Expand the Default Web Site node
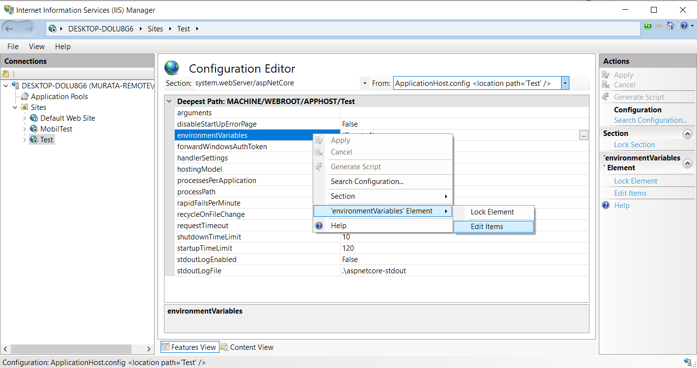The image size is (697, 368). pos(25,118)
